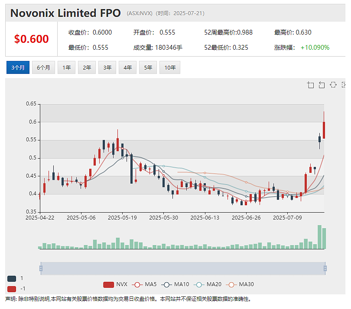Toggle the MA10 legend marker
The width and height of the screenshot is (351, 309).
click(166, 285)
